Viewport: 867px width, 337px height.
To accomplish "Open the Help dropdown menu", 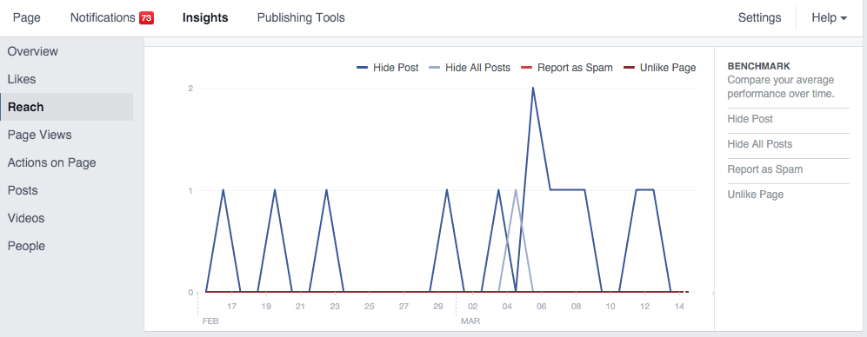I will [x=829, y=17].
